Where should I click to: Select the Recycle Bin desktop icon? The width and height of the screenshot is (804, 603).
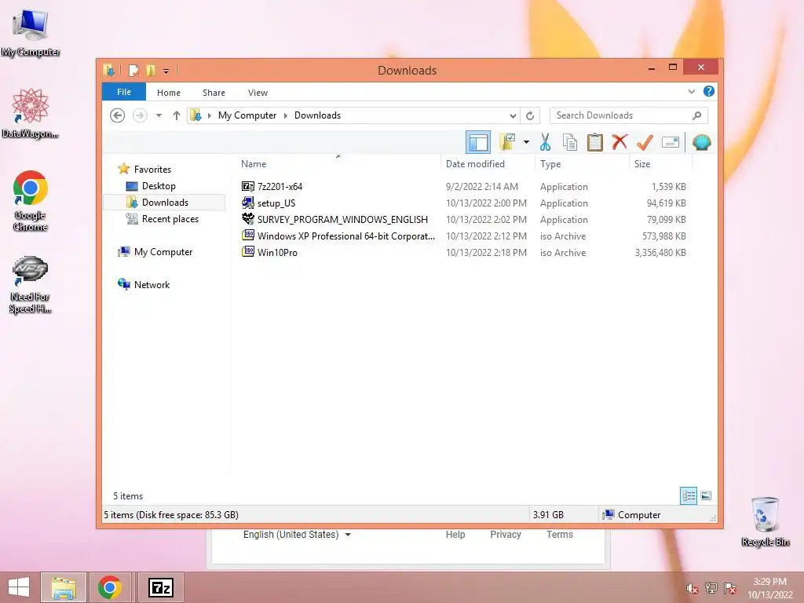tap(765, 521)
